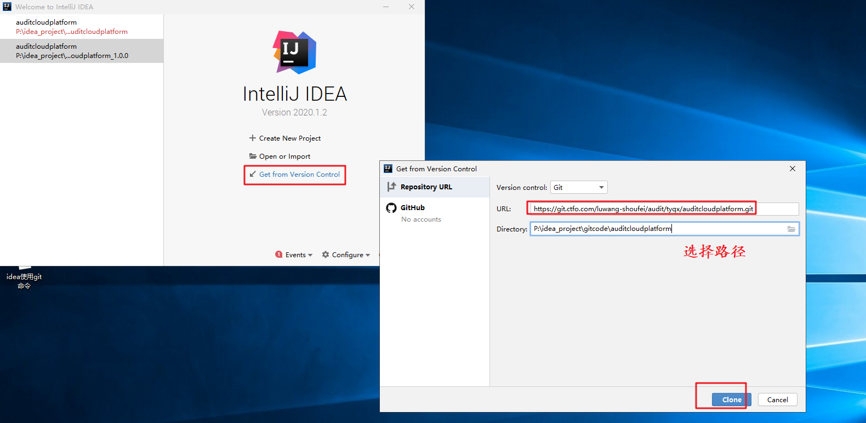Open the Events dropdown
Image resolution: width=866 pixels, height=423 pixels.
click(299, 254)
